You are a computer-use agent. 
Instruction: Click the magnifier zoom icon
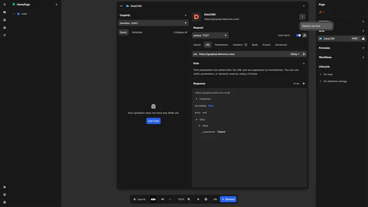coord(189,199)
